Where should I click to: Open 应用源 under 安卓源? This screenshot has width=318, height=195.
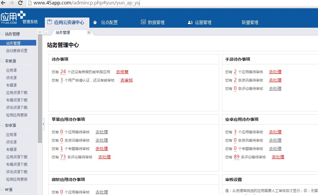11,135
